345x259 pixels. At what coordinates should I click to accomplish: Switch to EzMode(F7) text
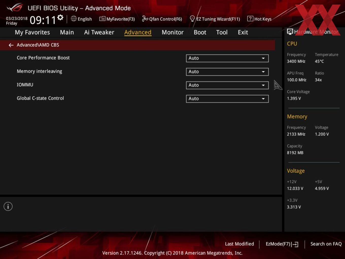pos(278,244)
